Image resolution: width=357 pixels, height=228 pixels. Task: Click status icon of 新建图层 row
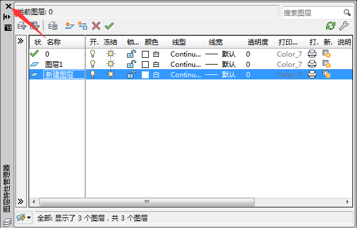[x=34, y=74]
